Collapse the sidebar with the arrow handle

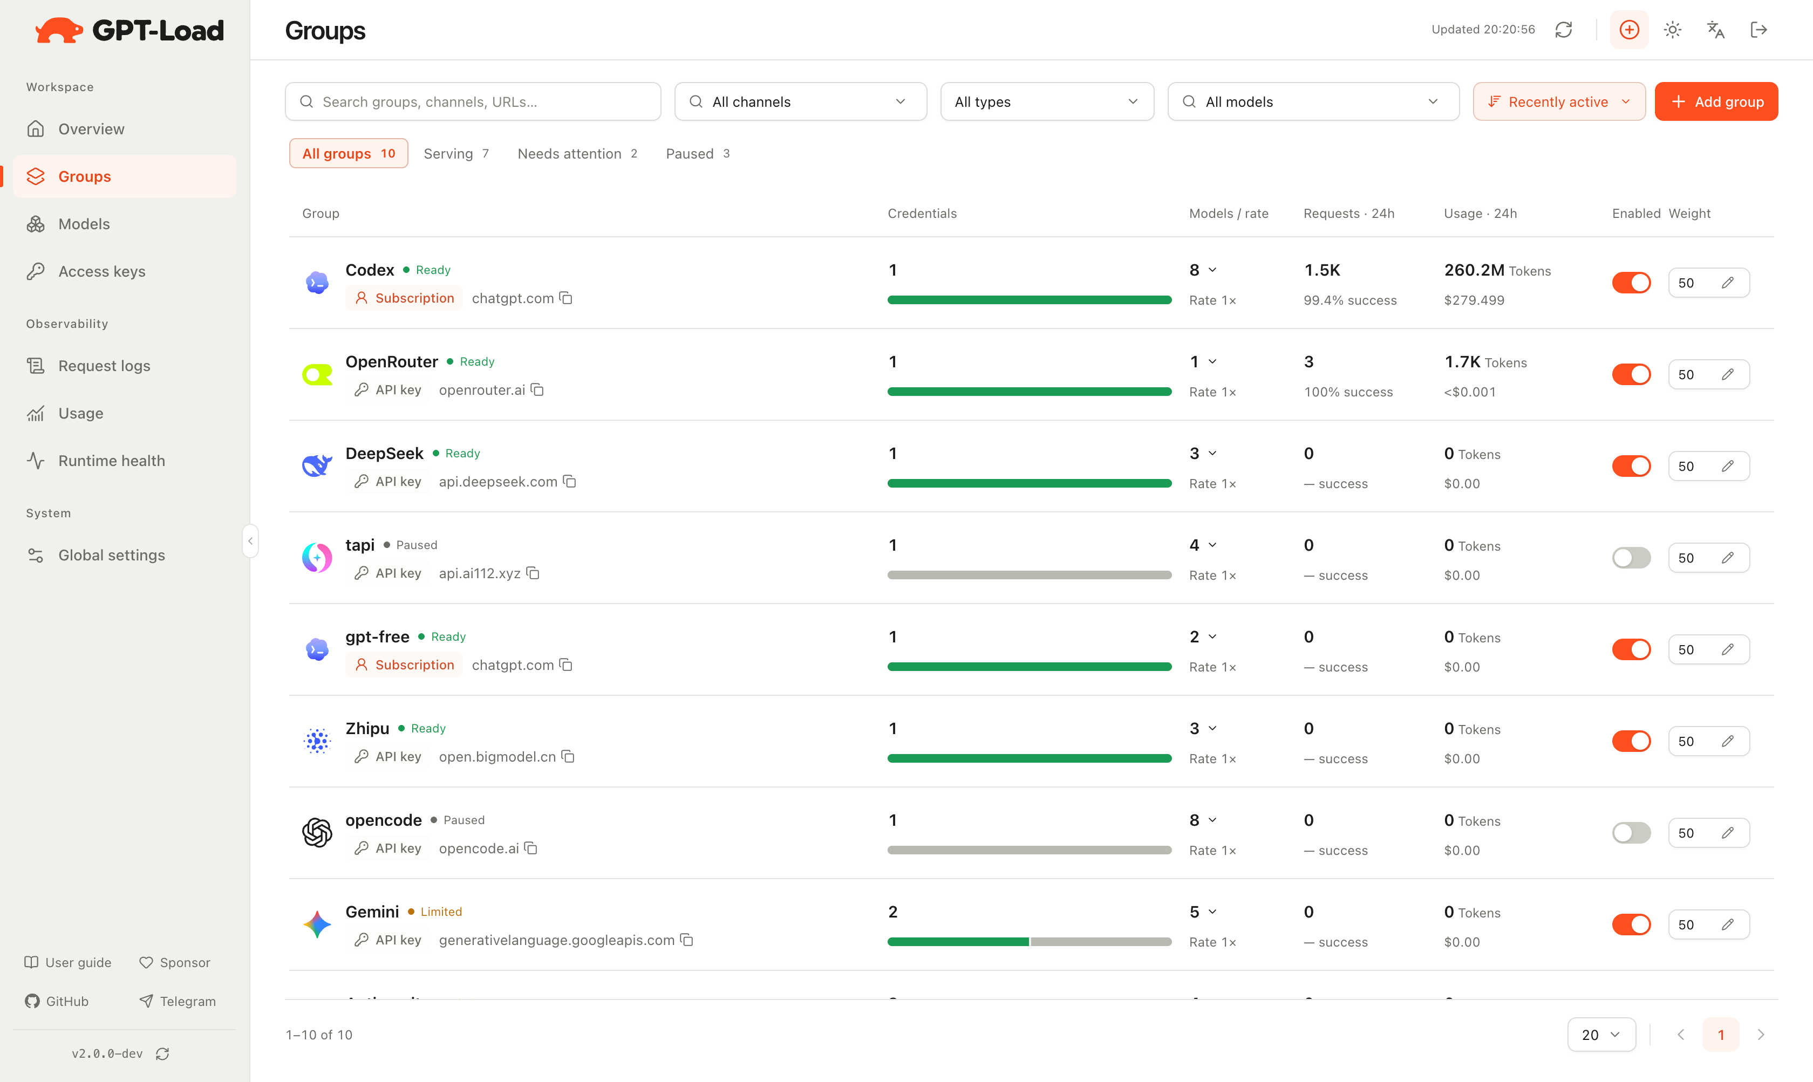[250, 541]
